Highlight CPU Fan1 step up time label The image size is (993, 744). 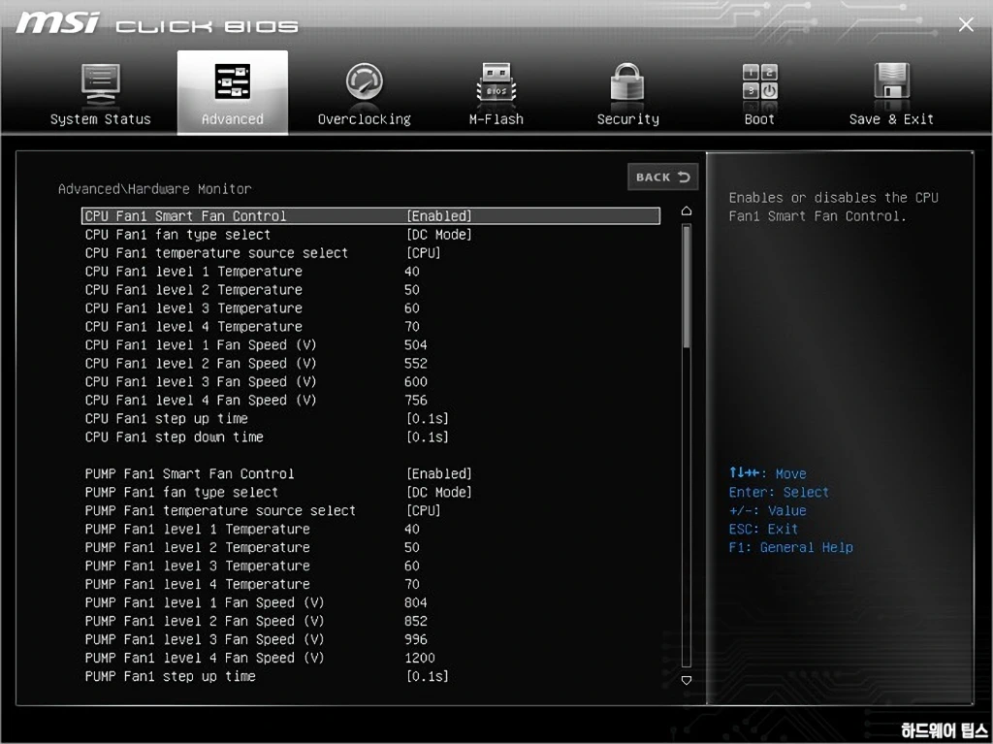click(x=166, y=419)
